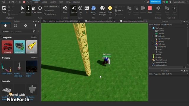Switch to the AVATAR ribbon tab
189x106 pixels.
click(x=53, y=2)
